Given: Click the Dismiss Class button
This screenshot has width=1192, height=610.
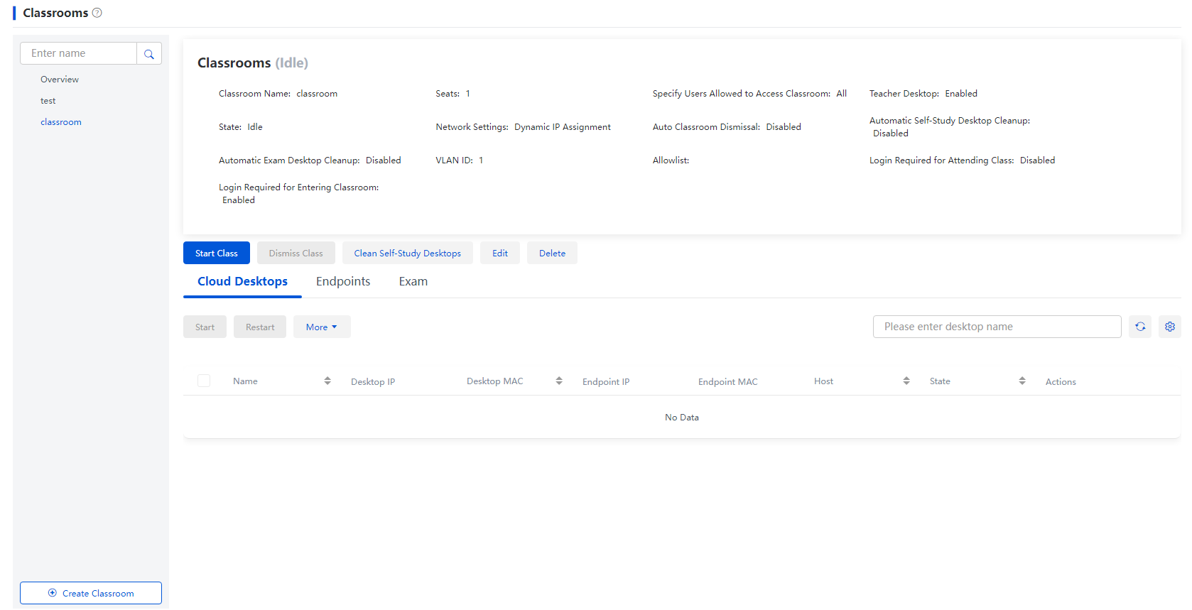Looking at the screenshot, I should (x=296, y=253).
